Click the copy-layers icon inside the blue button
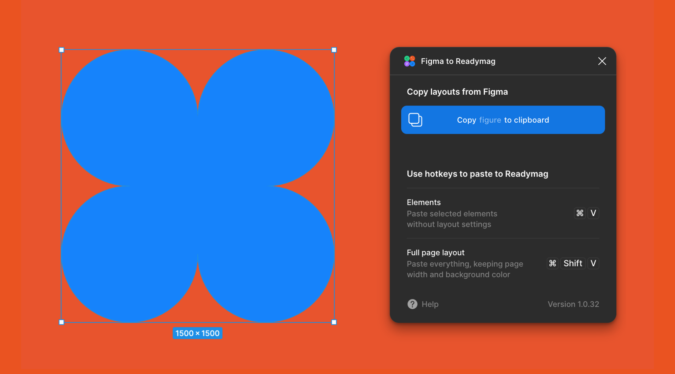675x374 pixels. tap(416, 120)
